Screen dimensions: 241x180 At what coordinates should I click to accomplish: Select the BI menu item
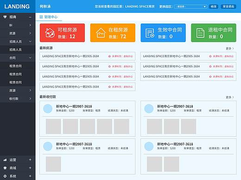pos(18,25)
